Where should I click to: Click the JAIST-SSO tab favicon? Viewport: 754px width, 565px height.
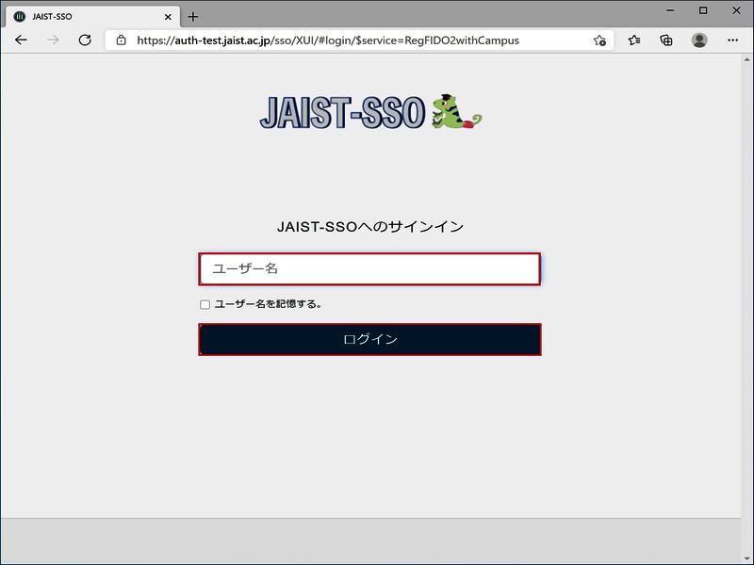[x=19, y=17]
